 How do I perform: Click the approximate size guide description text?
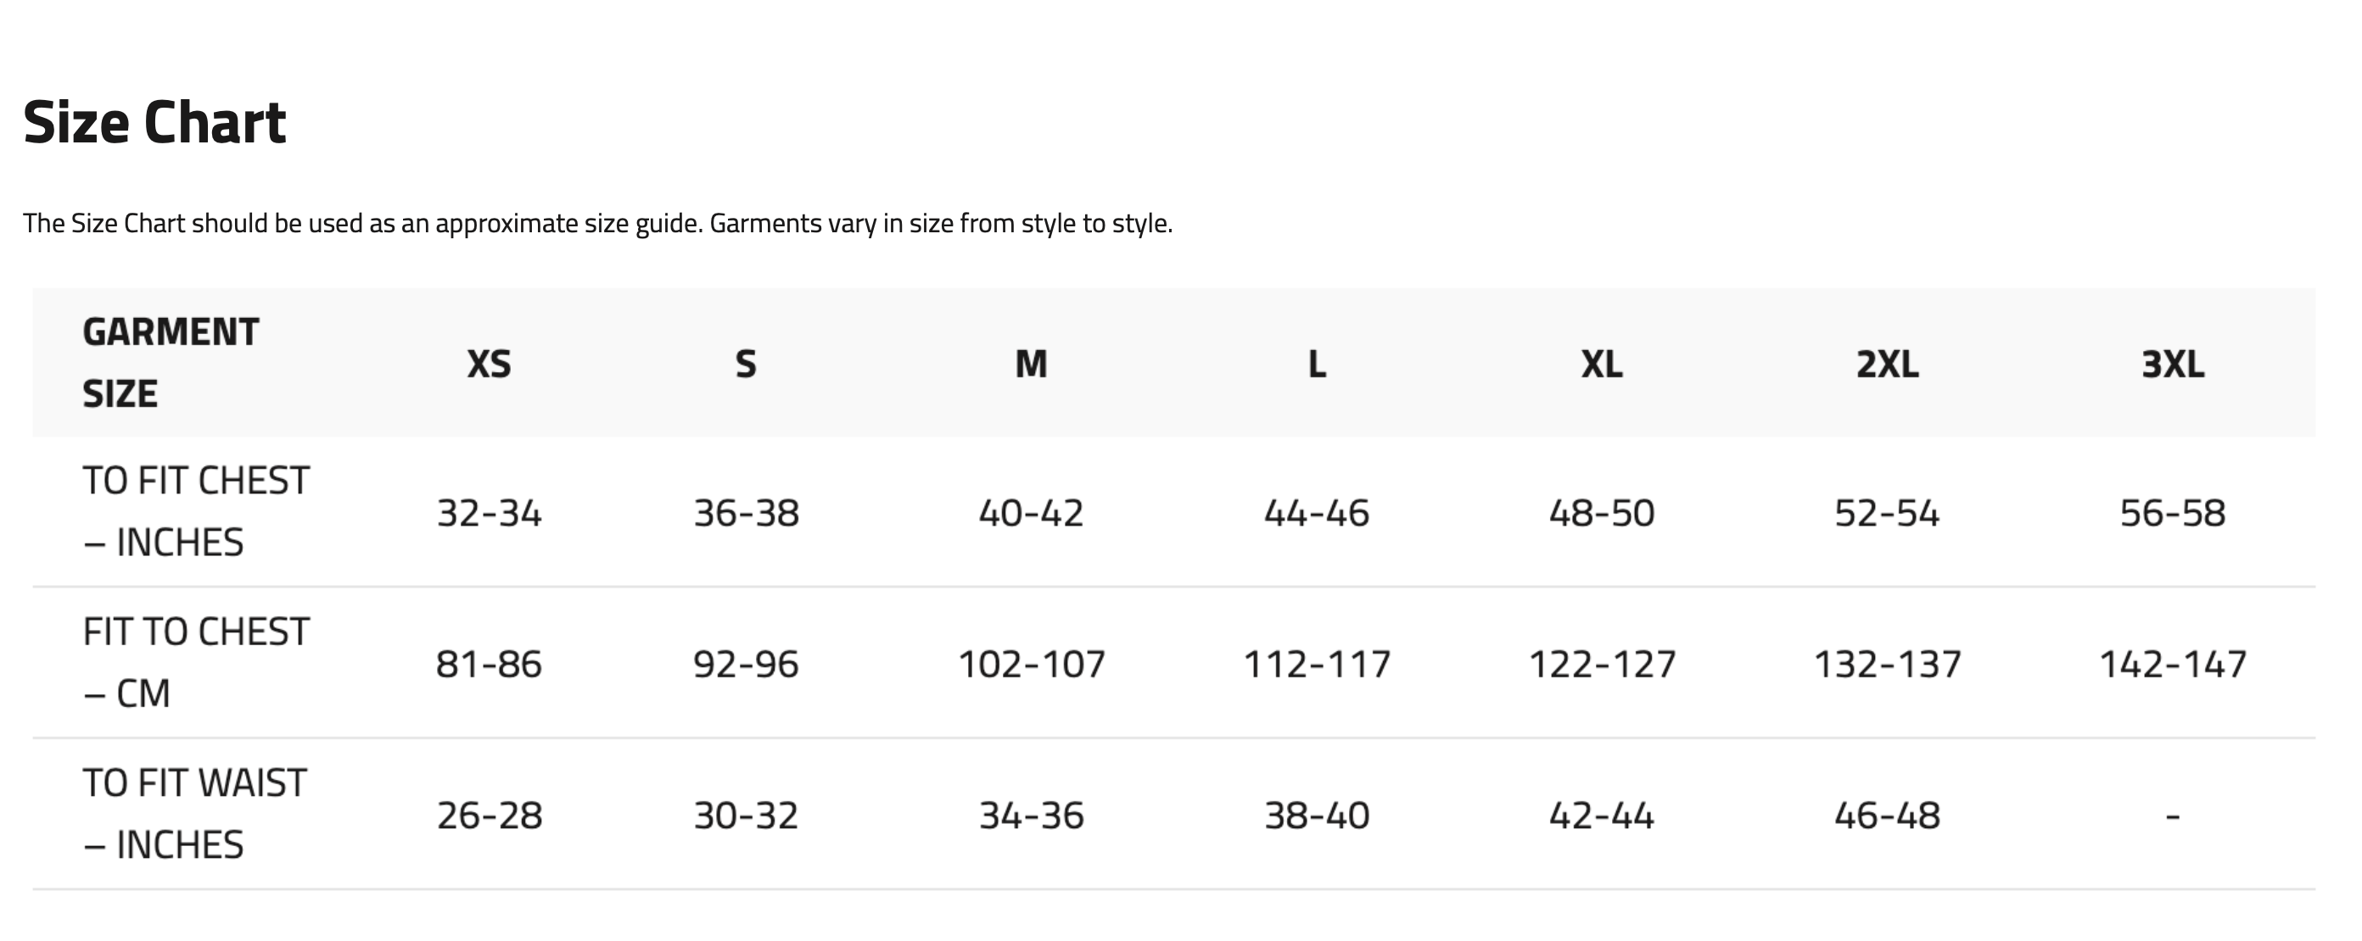point(598,223)
